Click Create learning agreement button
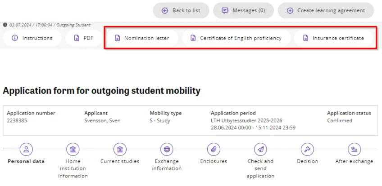This screenshot has width=382, height=186. point(326,10)
